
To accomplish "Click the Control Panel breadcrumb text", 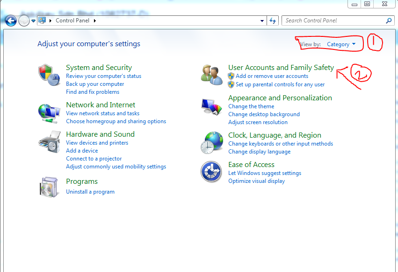I will (x=72, y=21).
